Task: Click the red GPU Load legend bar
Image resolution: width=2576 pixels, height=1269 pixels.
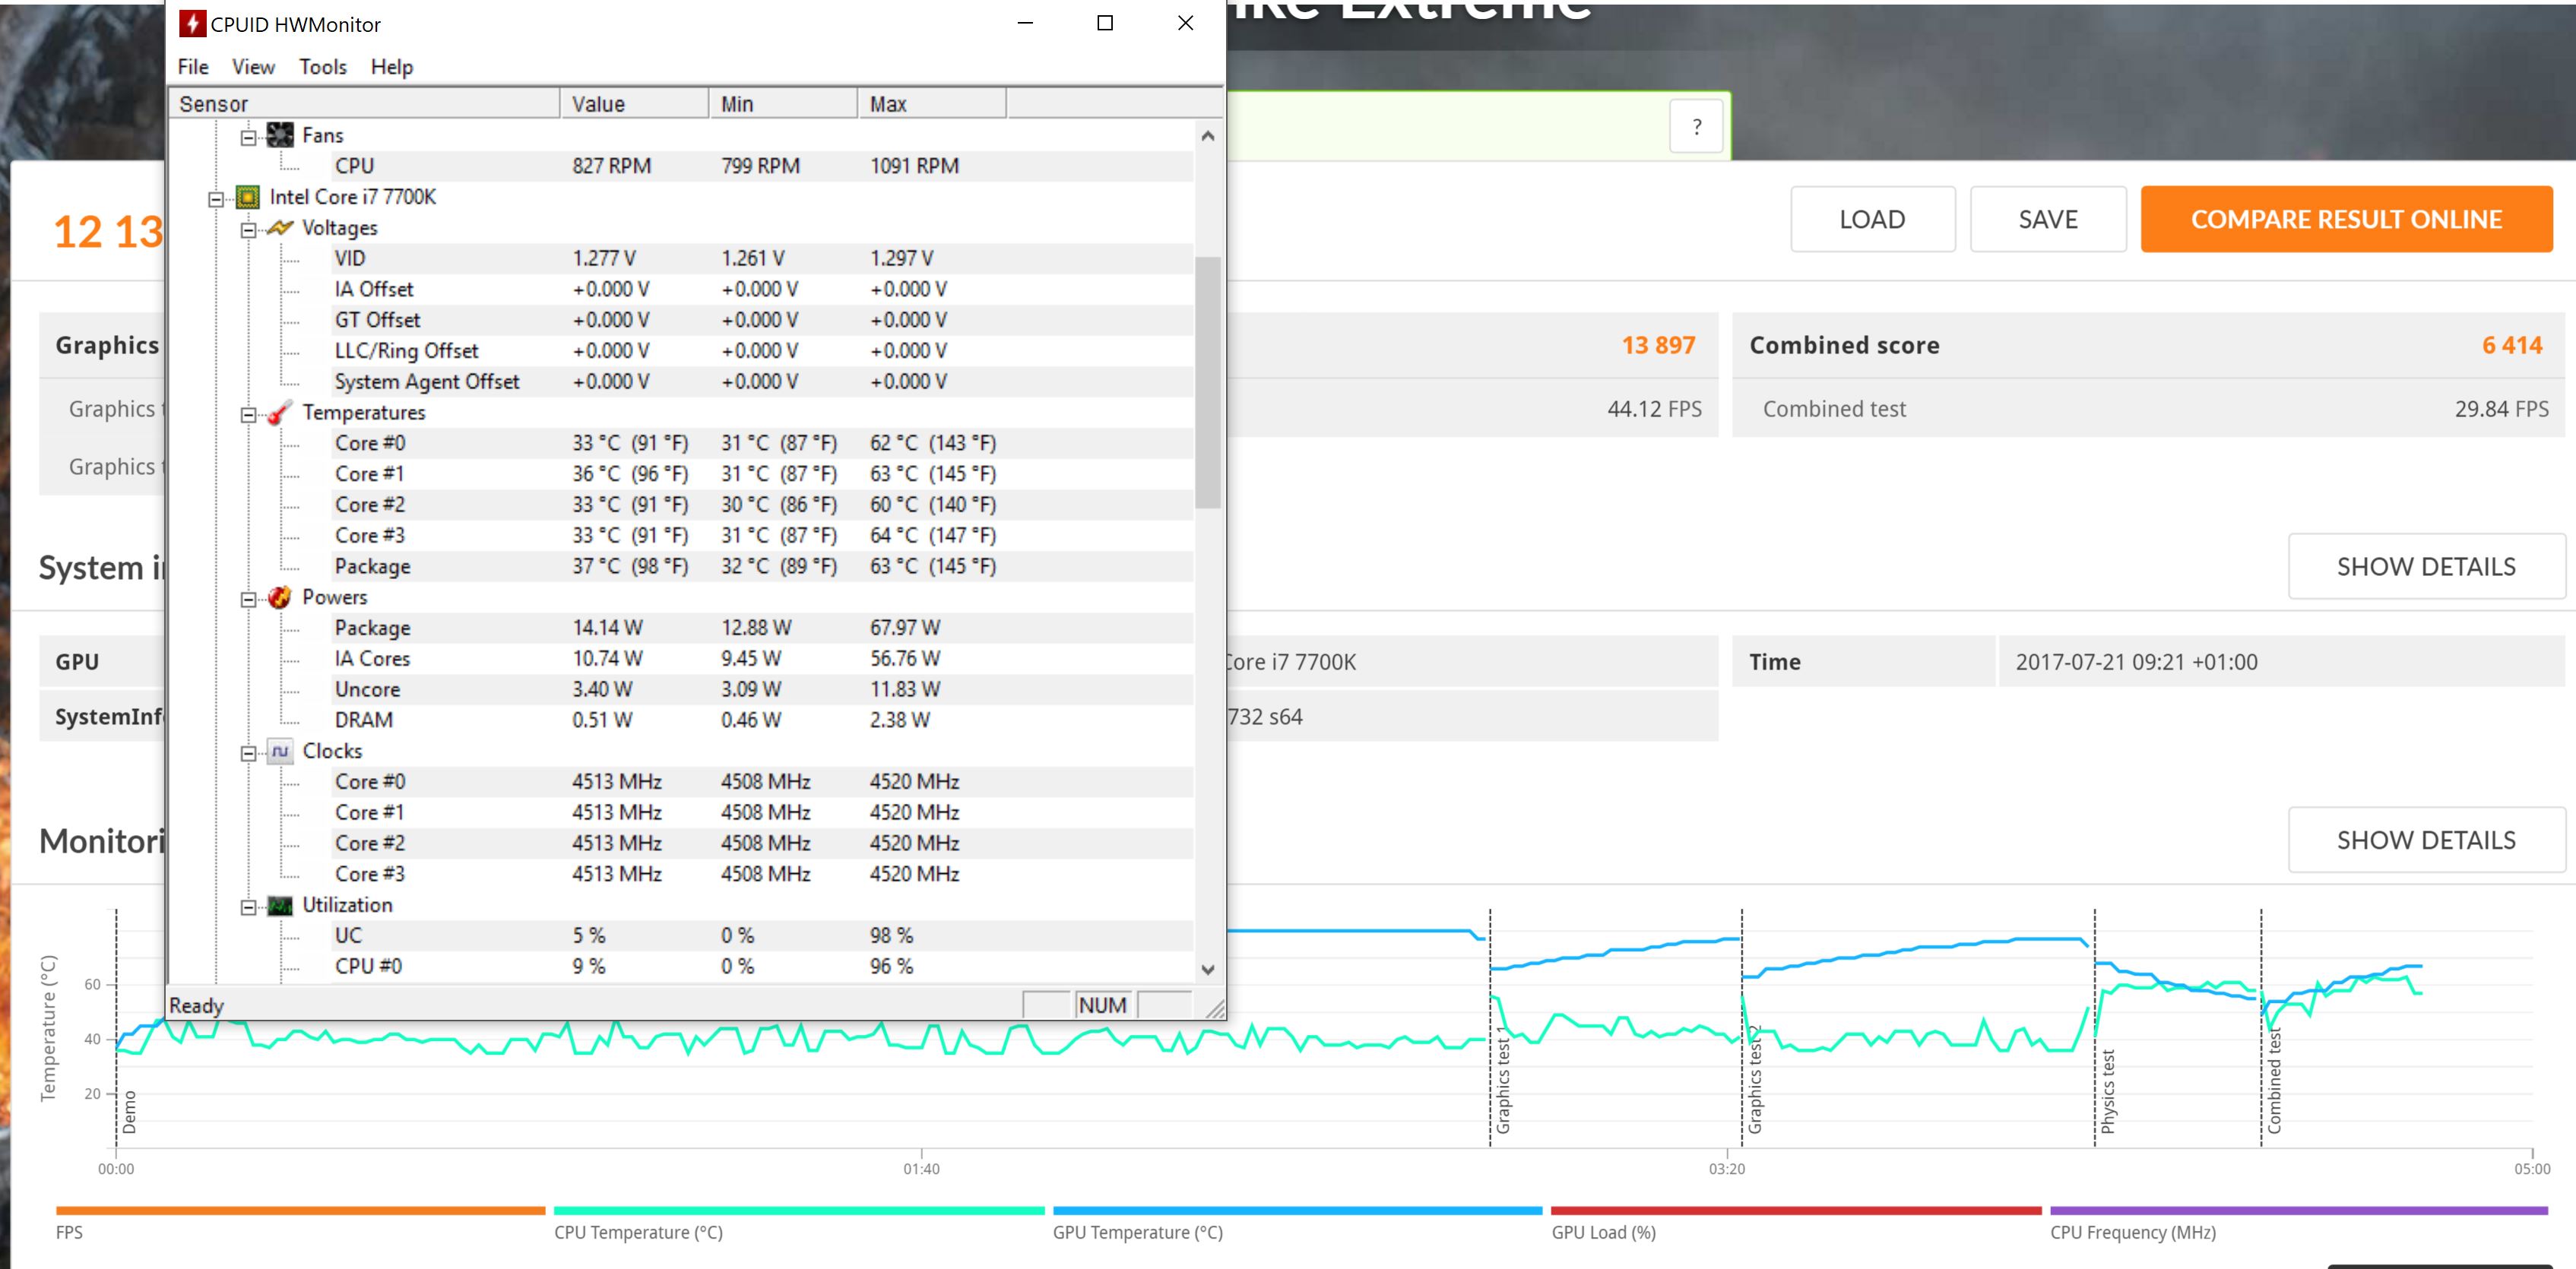Action: coord(1796,1210)
